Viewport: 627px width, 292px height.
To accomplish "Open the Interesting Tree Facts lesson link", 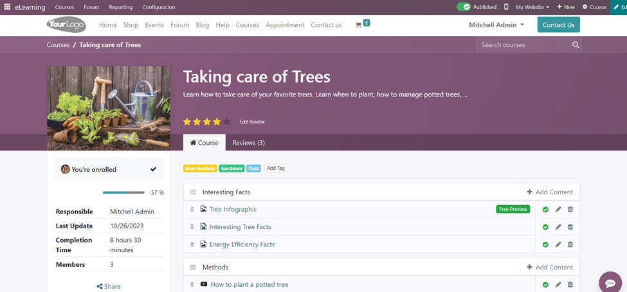I will coord(240,227).
